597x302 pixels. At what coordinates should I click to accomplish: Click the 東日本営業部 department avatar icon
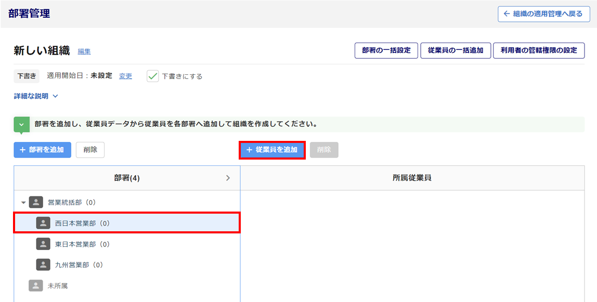click(x=43, y=244)
